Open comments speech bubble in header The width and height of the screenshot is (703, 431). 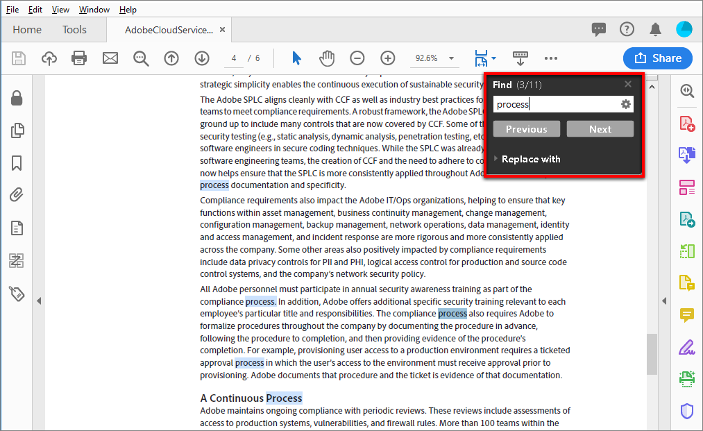click(598, 30)
